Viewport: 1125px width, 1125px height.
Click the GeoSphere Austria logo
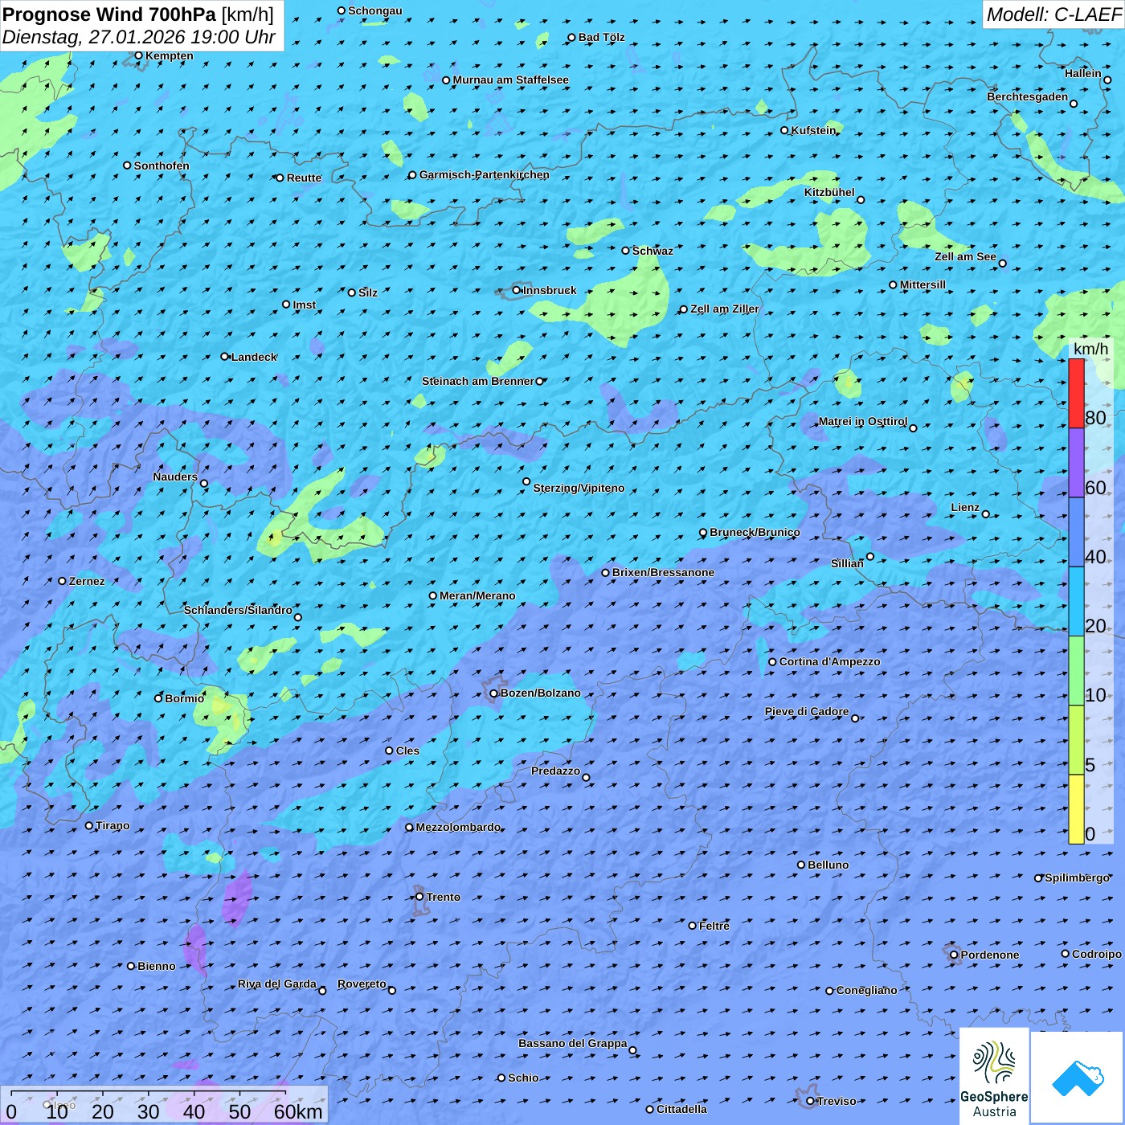point(994,1076)
